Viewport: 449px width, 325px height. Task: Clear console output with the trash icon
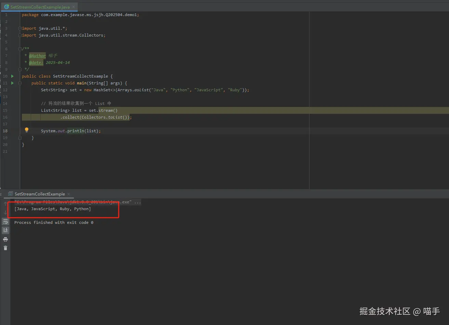coord(5,248)
